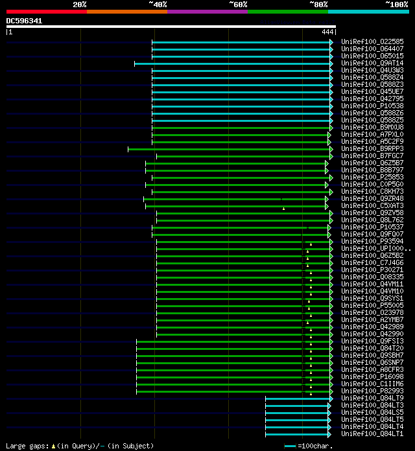
Task: Click UniRef100_Q42990 hit label
Action: (x=372, y=334)
